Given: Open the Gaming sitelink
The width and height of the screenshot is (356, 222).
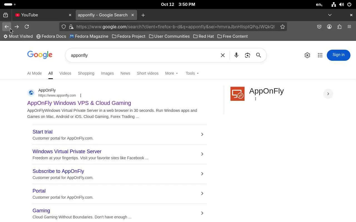Looking at the screenshot, I should click(41, 211).
